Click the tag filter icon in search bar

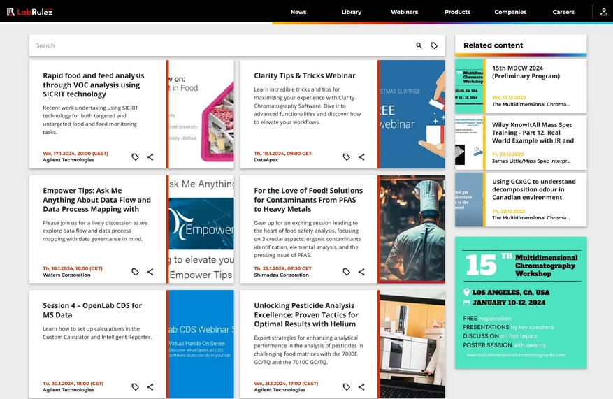tap(434, 45)
